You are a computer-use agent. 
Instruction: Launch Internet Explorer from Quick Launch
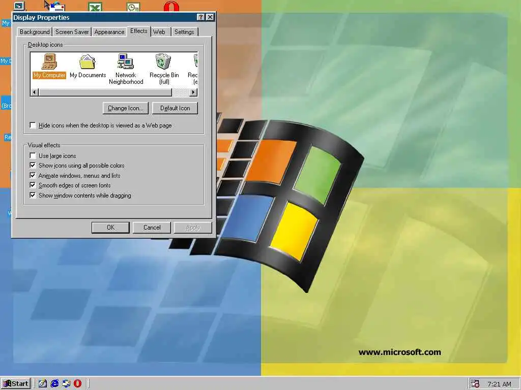(x=54, y=384)
